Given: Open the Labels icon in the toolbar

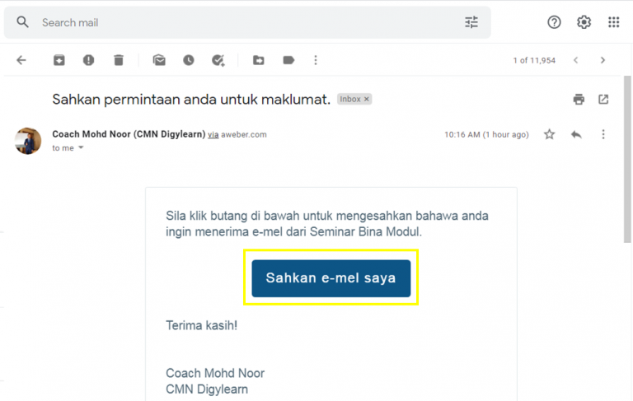Looking at the screenshot, I should pyautogui.click(x=288, y=60).
